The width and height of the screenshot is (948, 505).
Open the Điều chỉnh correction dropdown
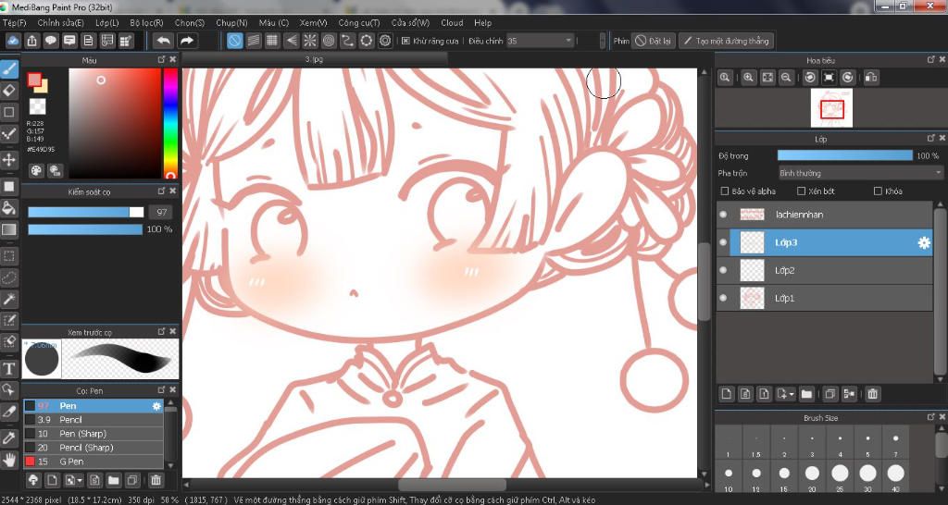pyautogui.click(x=540, y=41)
